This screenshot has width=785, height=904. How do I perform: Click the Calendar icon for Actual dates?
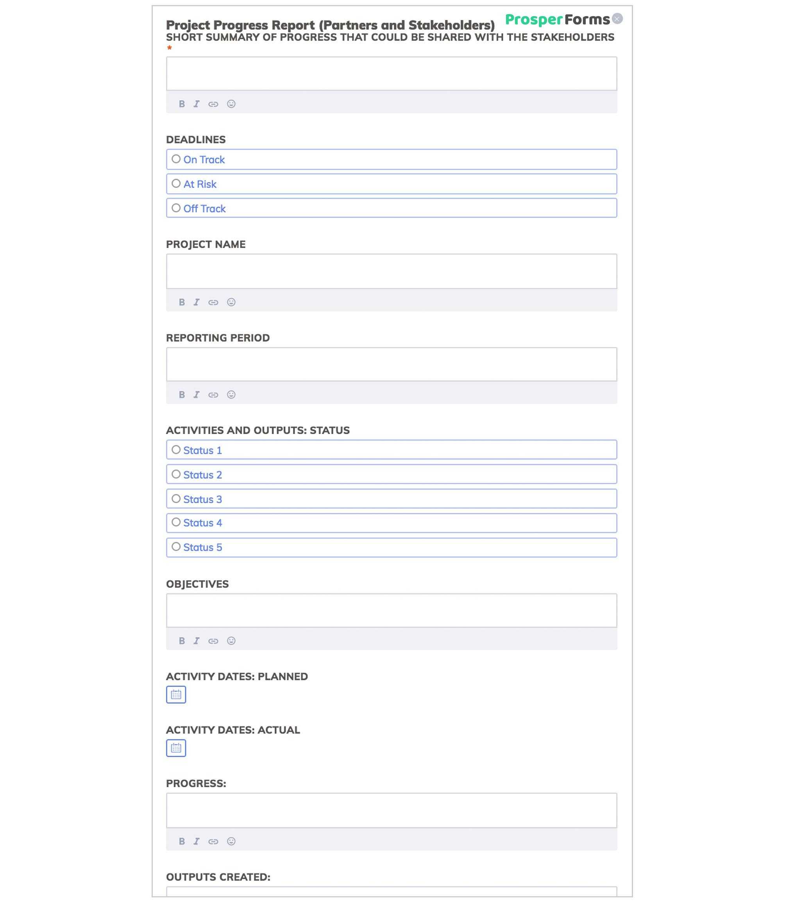pos(175,747)
